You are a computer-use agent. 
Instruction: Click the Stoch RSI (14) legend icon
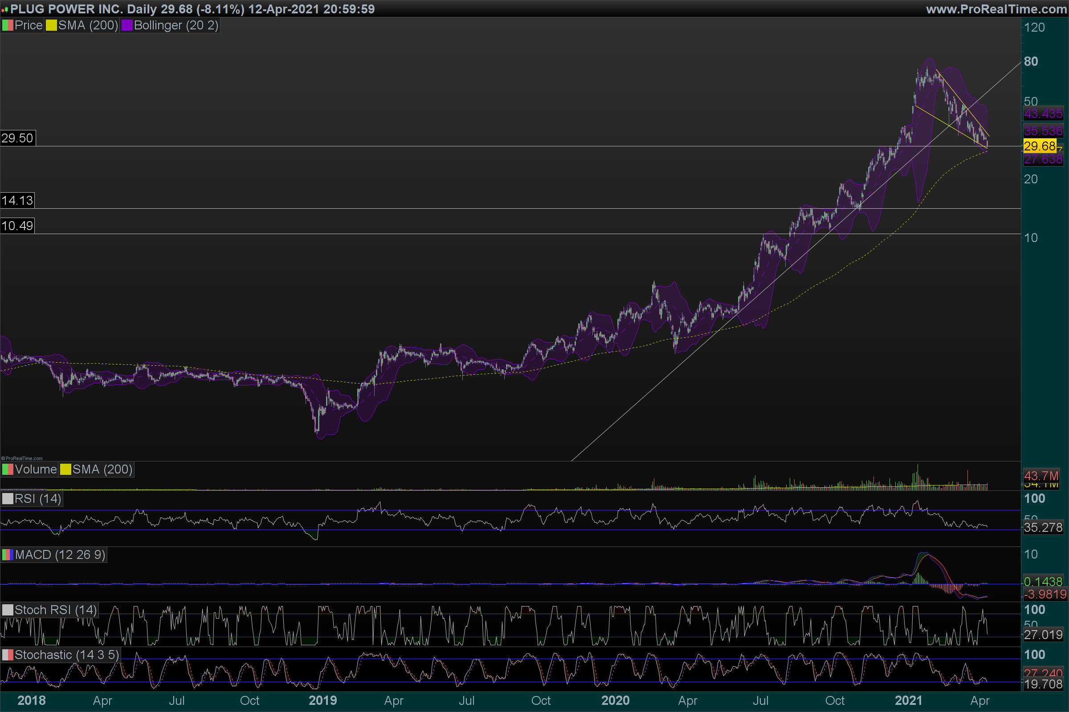[8, 610]
